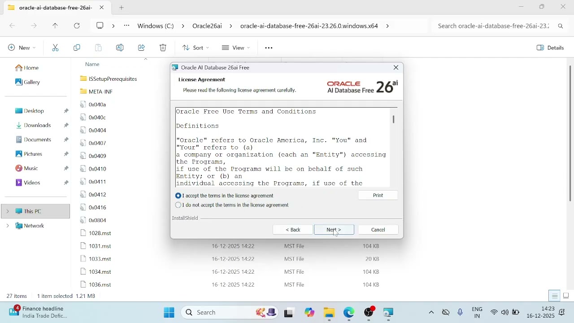This screenshot has height=323, width=574.
Task: Open the New dropdown menu
Action: 22,48
